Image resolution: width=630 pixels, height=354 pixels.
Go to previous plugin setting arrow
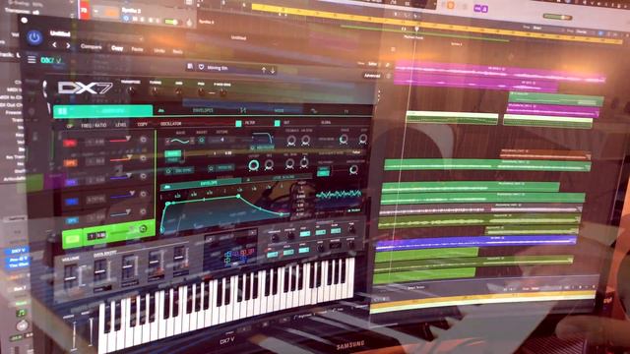click(55, 45)
